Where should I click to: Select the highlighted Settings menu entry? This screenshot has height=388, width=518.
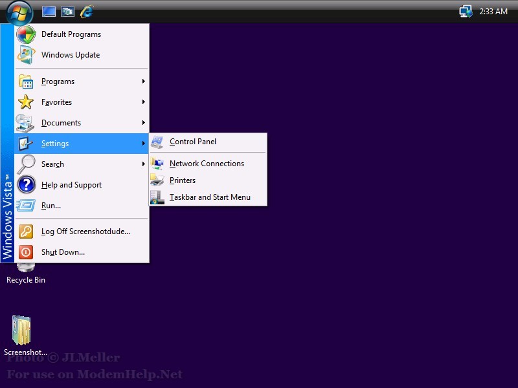(82, 144)
